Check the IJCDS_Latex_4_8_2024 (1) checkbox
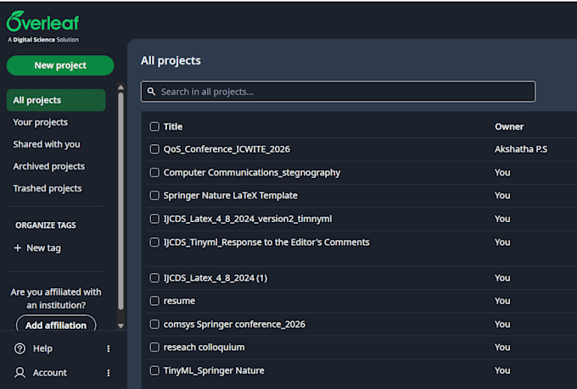Image resolution: width=577 pixels, height=389 pixels. pos(154,278)
